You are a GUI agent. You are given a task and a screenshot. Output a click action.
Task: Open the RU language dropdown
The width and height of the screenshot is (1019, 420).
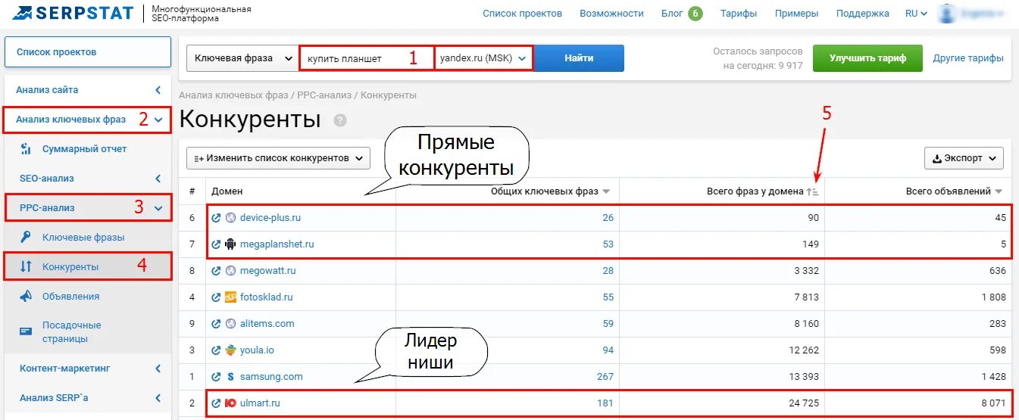(917, 14)
